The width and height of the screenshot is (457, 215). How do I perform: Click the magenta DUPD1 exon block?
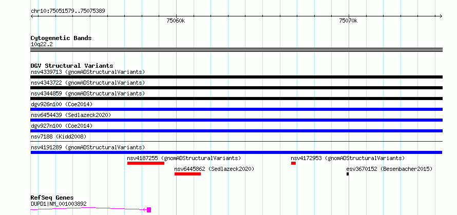pyautogui.click(x=149, y=210)
